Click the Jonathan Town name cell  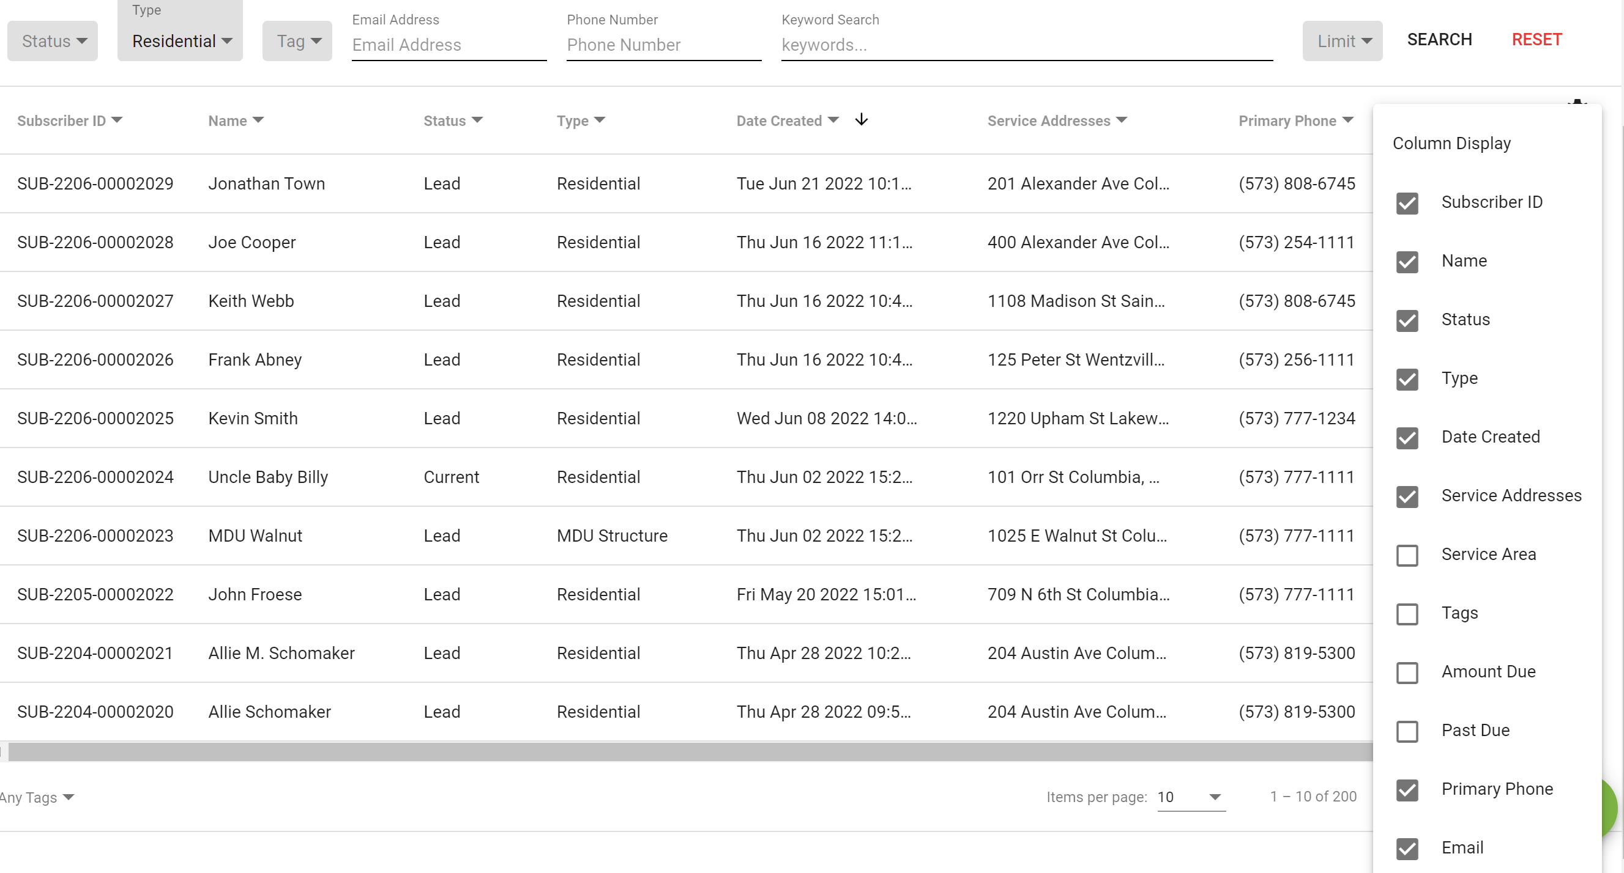267,183
